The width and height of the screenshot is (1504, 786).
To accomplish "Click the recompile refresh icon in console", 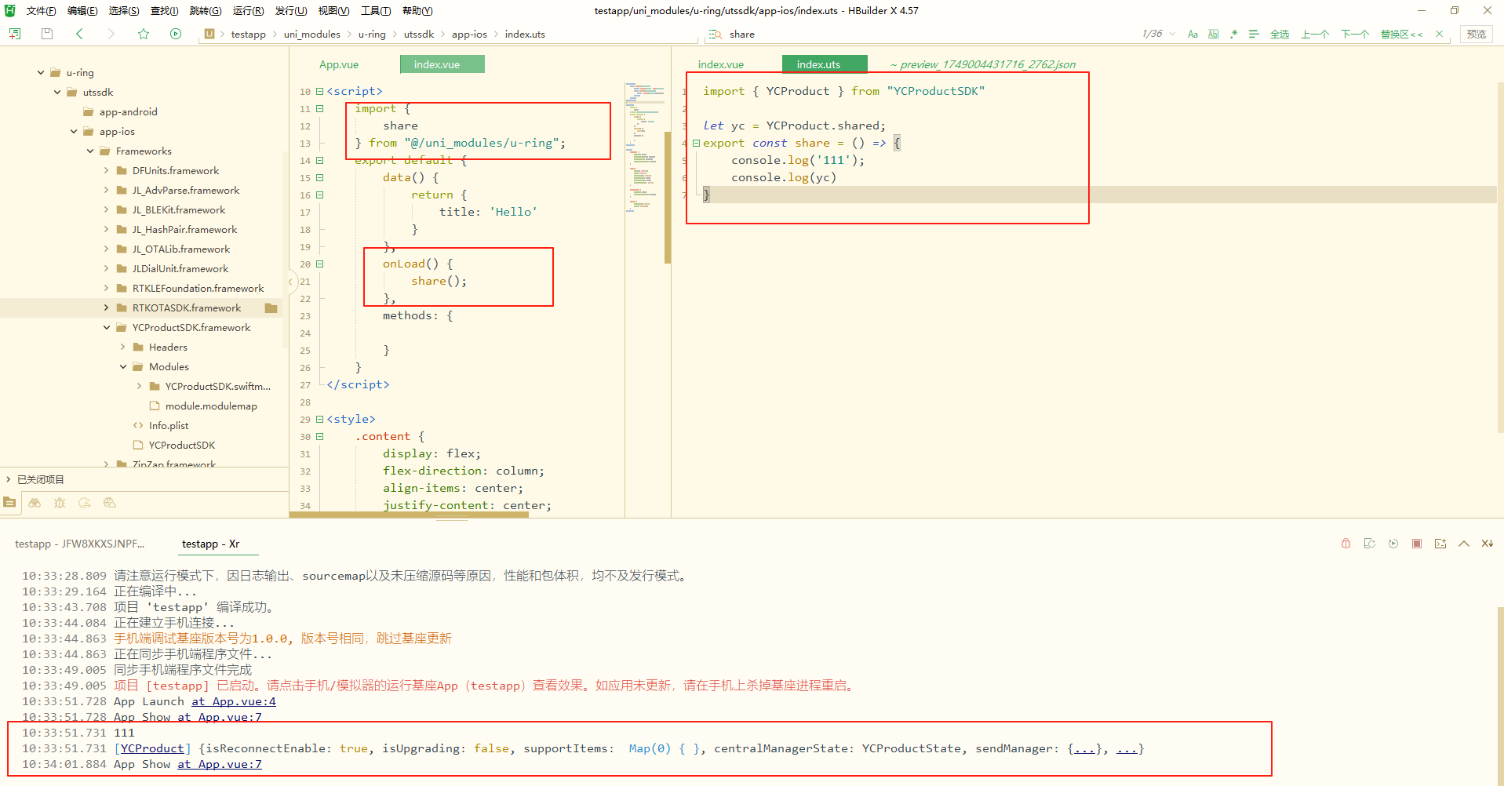I will coord(1370,544).
